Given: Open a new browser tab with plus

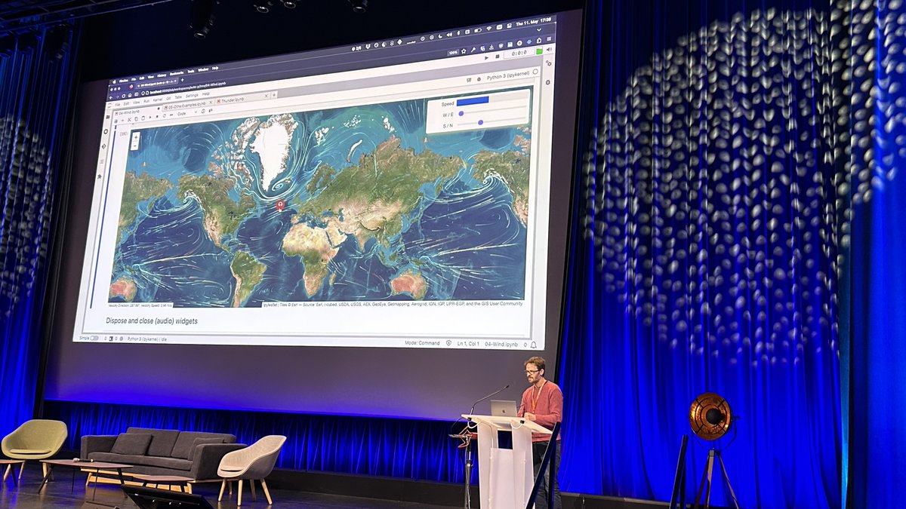Looking at the screenshot, I should pos(182,80).
